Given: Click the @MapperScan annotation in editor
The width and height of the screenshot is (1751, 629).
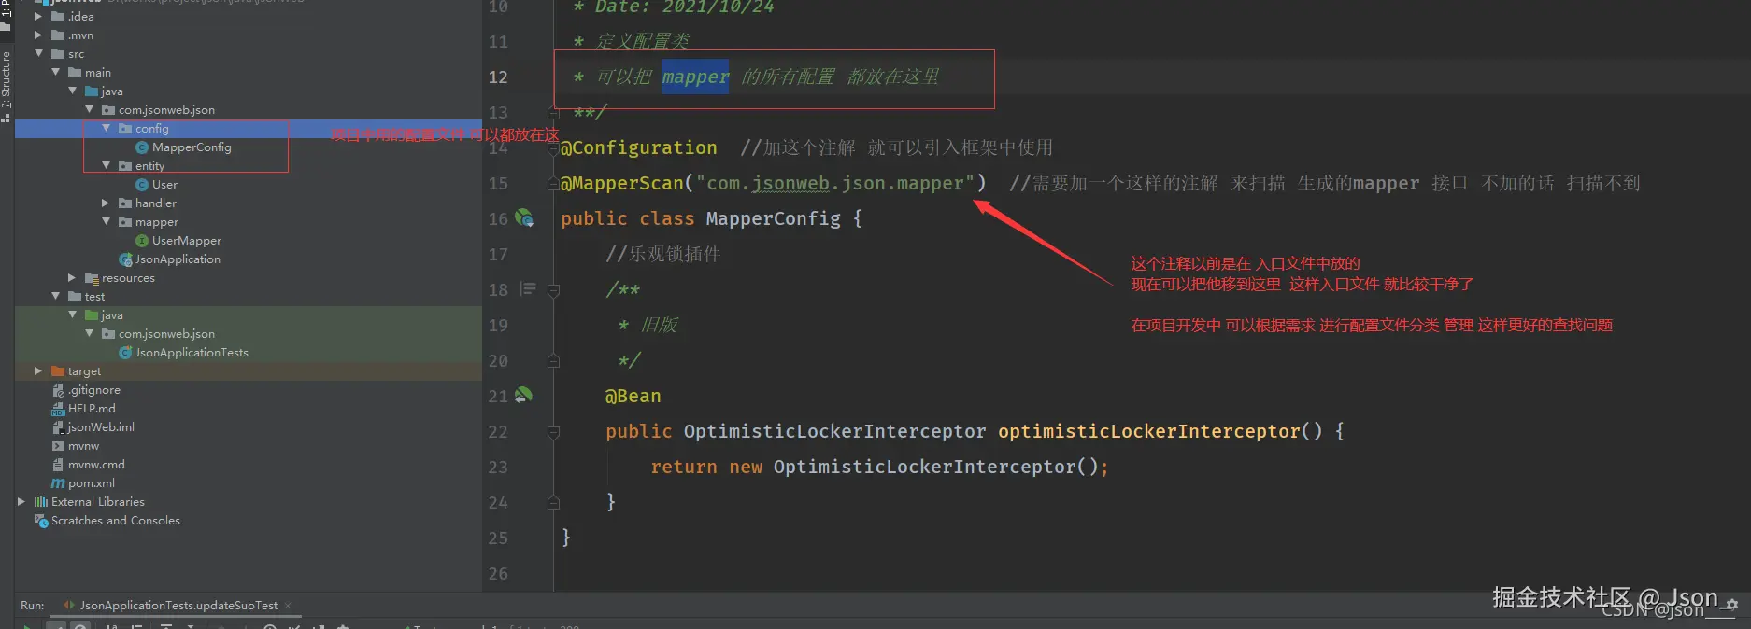Looking at the screenshot, I should point(622,183).
